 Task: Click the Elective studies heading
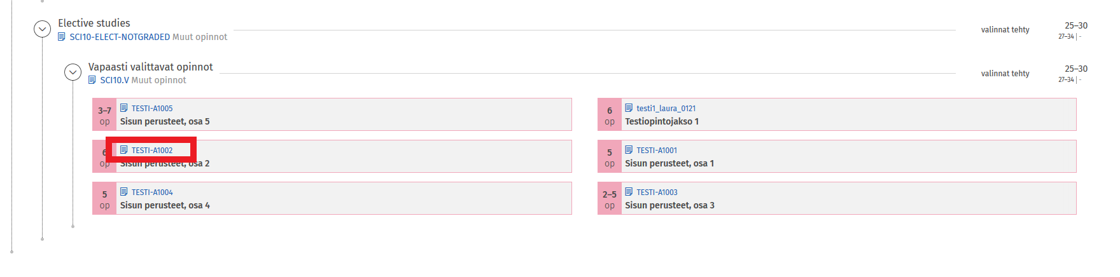pos(94,23)
